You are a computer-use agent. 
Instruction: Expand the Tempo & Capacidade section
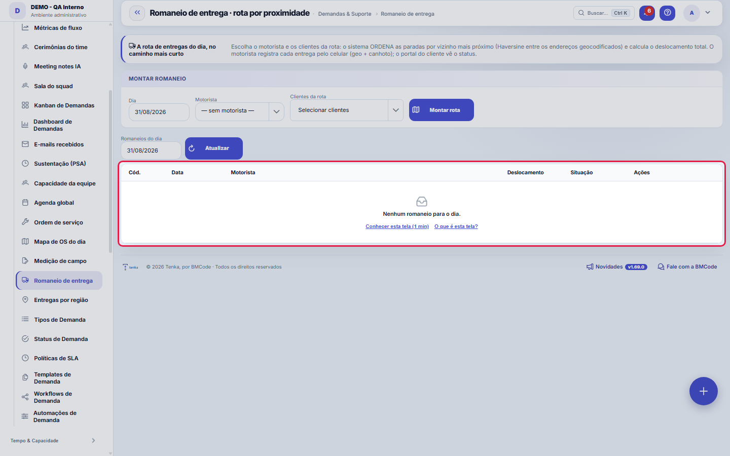(x=53, y=441)
